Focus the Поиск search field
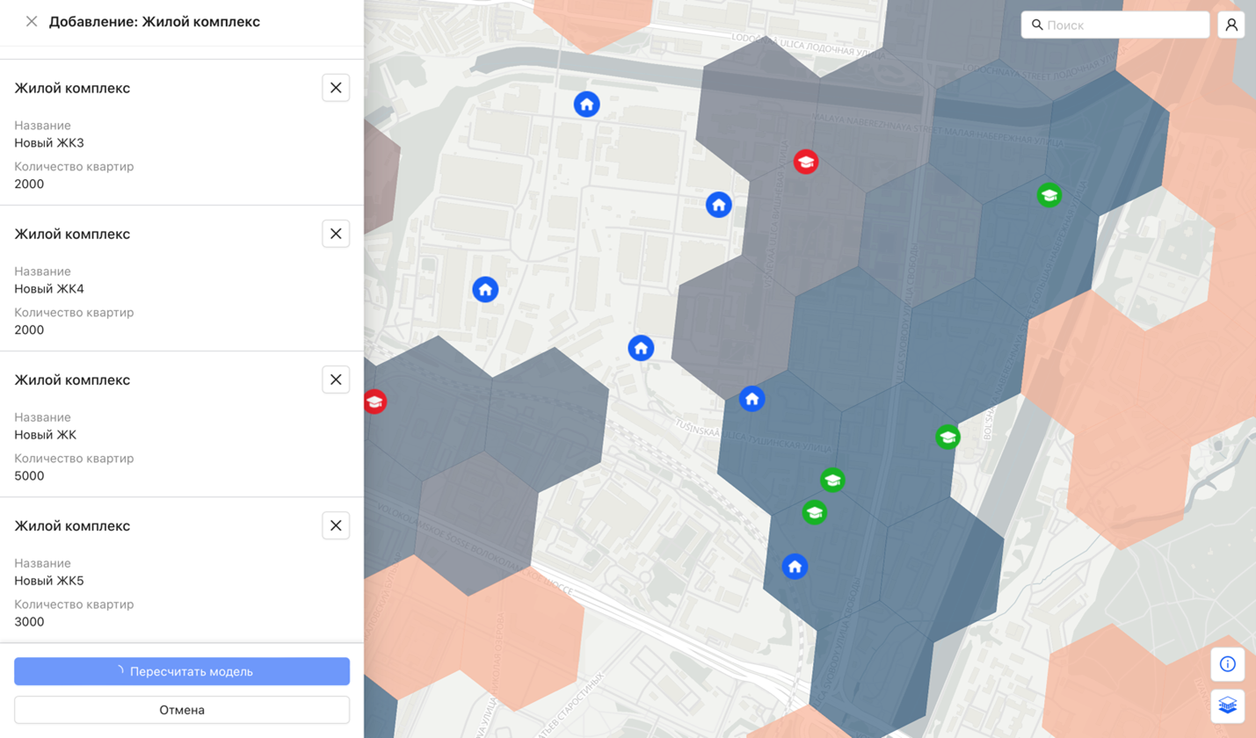 [x=1123, y=25]
